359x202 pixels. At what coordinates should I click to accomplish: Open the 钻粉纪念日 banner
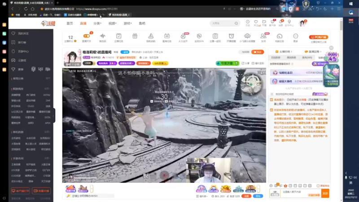(x=297, y=73)
